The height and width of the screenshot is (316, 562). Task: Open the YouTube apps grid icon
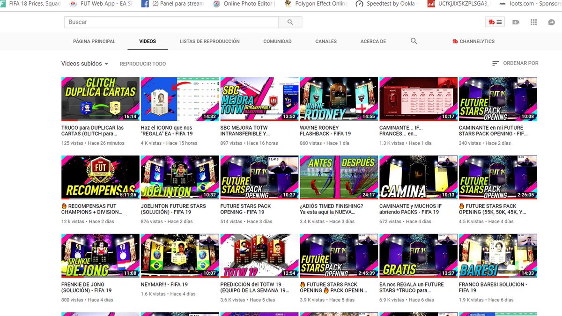(x=533, y=22)
